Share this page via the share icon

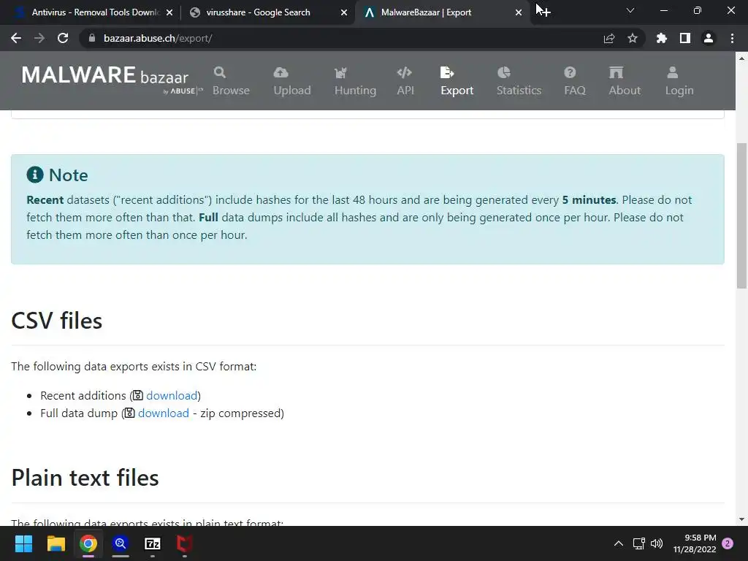point(608,38)
